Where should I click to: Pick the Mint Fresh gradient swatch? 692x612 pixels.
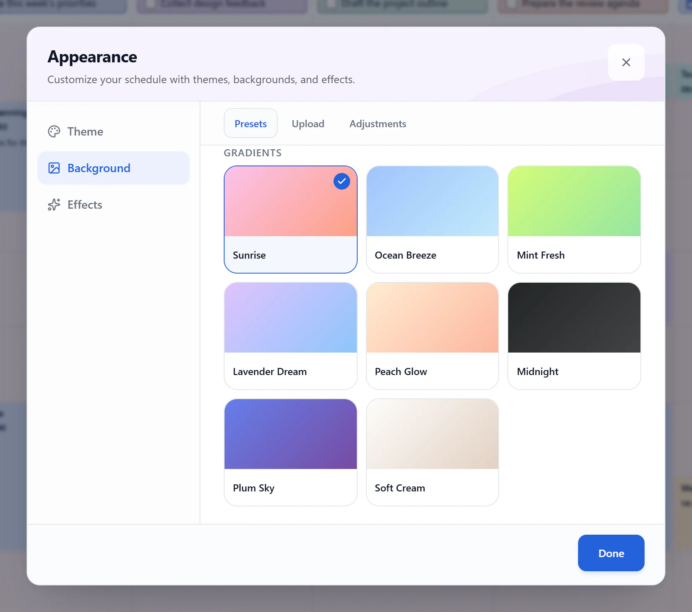pos(574,201)
